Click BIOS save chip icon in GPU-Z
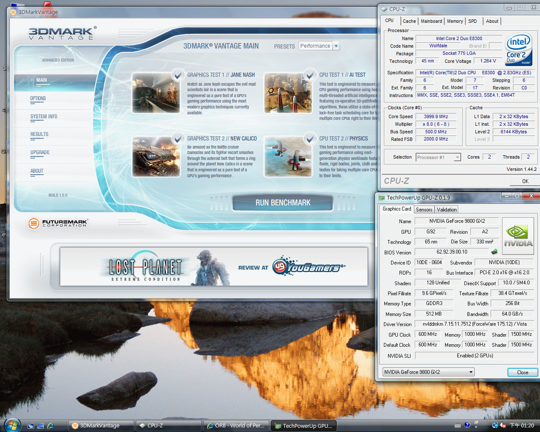 [x=494, y=252]
